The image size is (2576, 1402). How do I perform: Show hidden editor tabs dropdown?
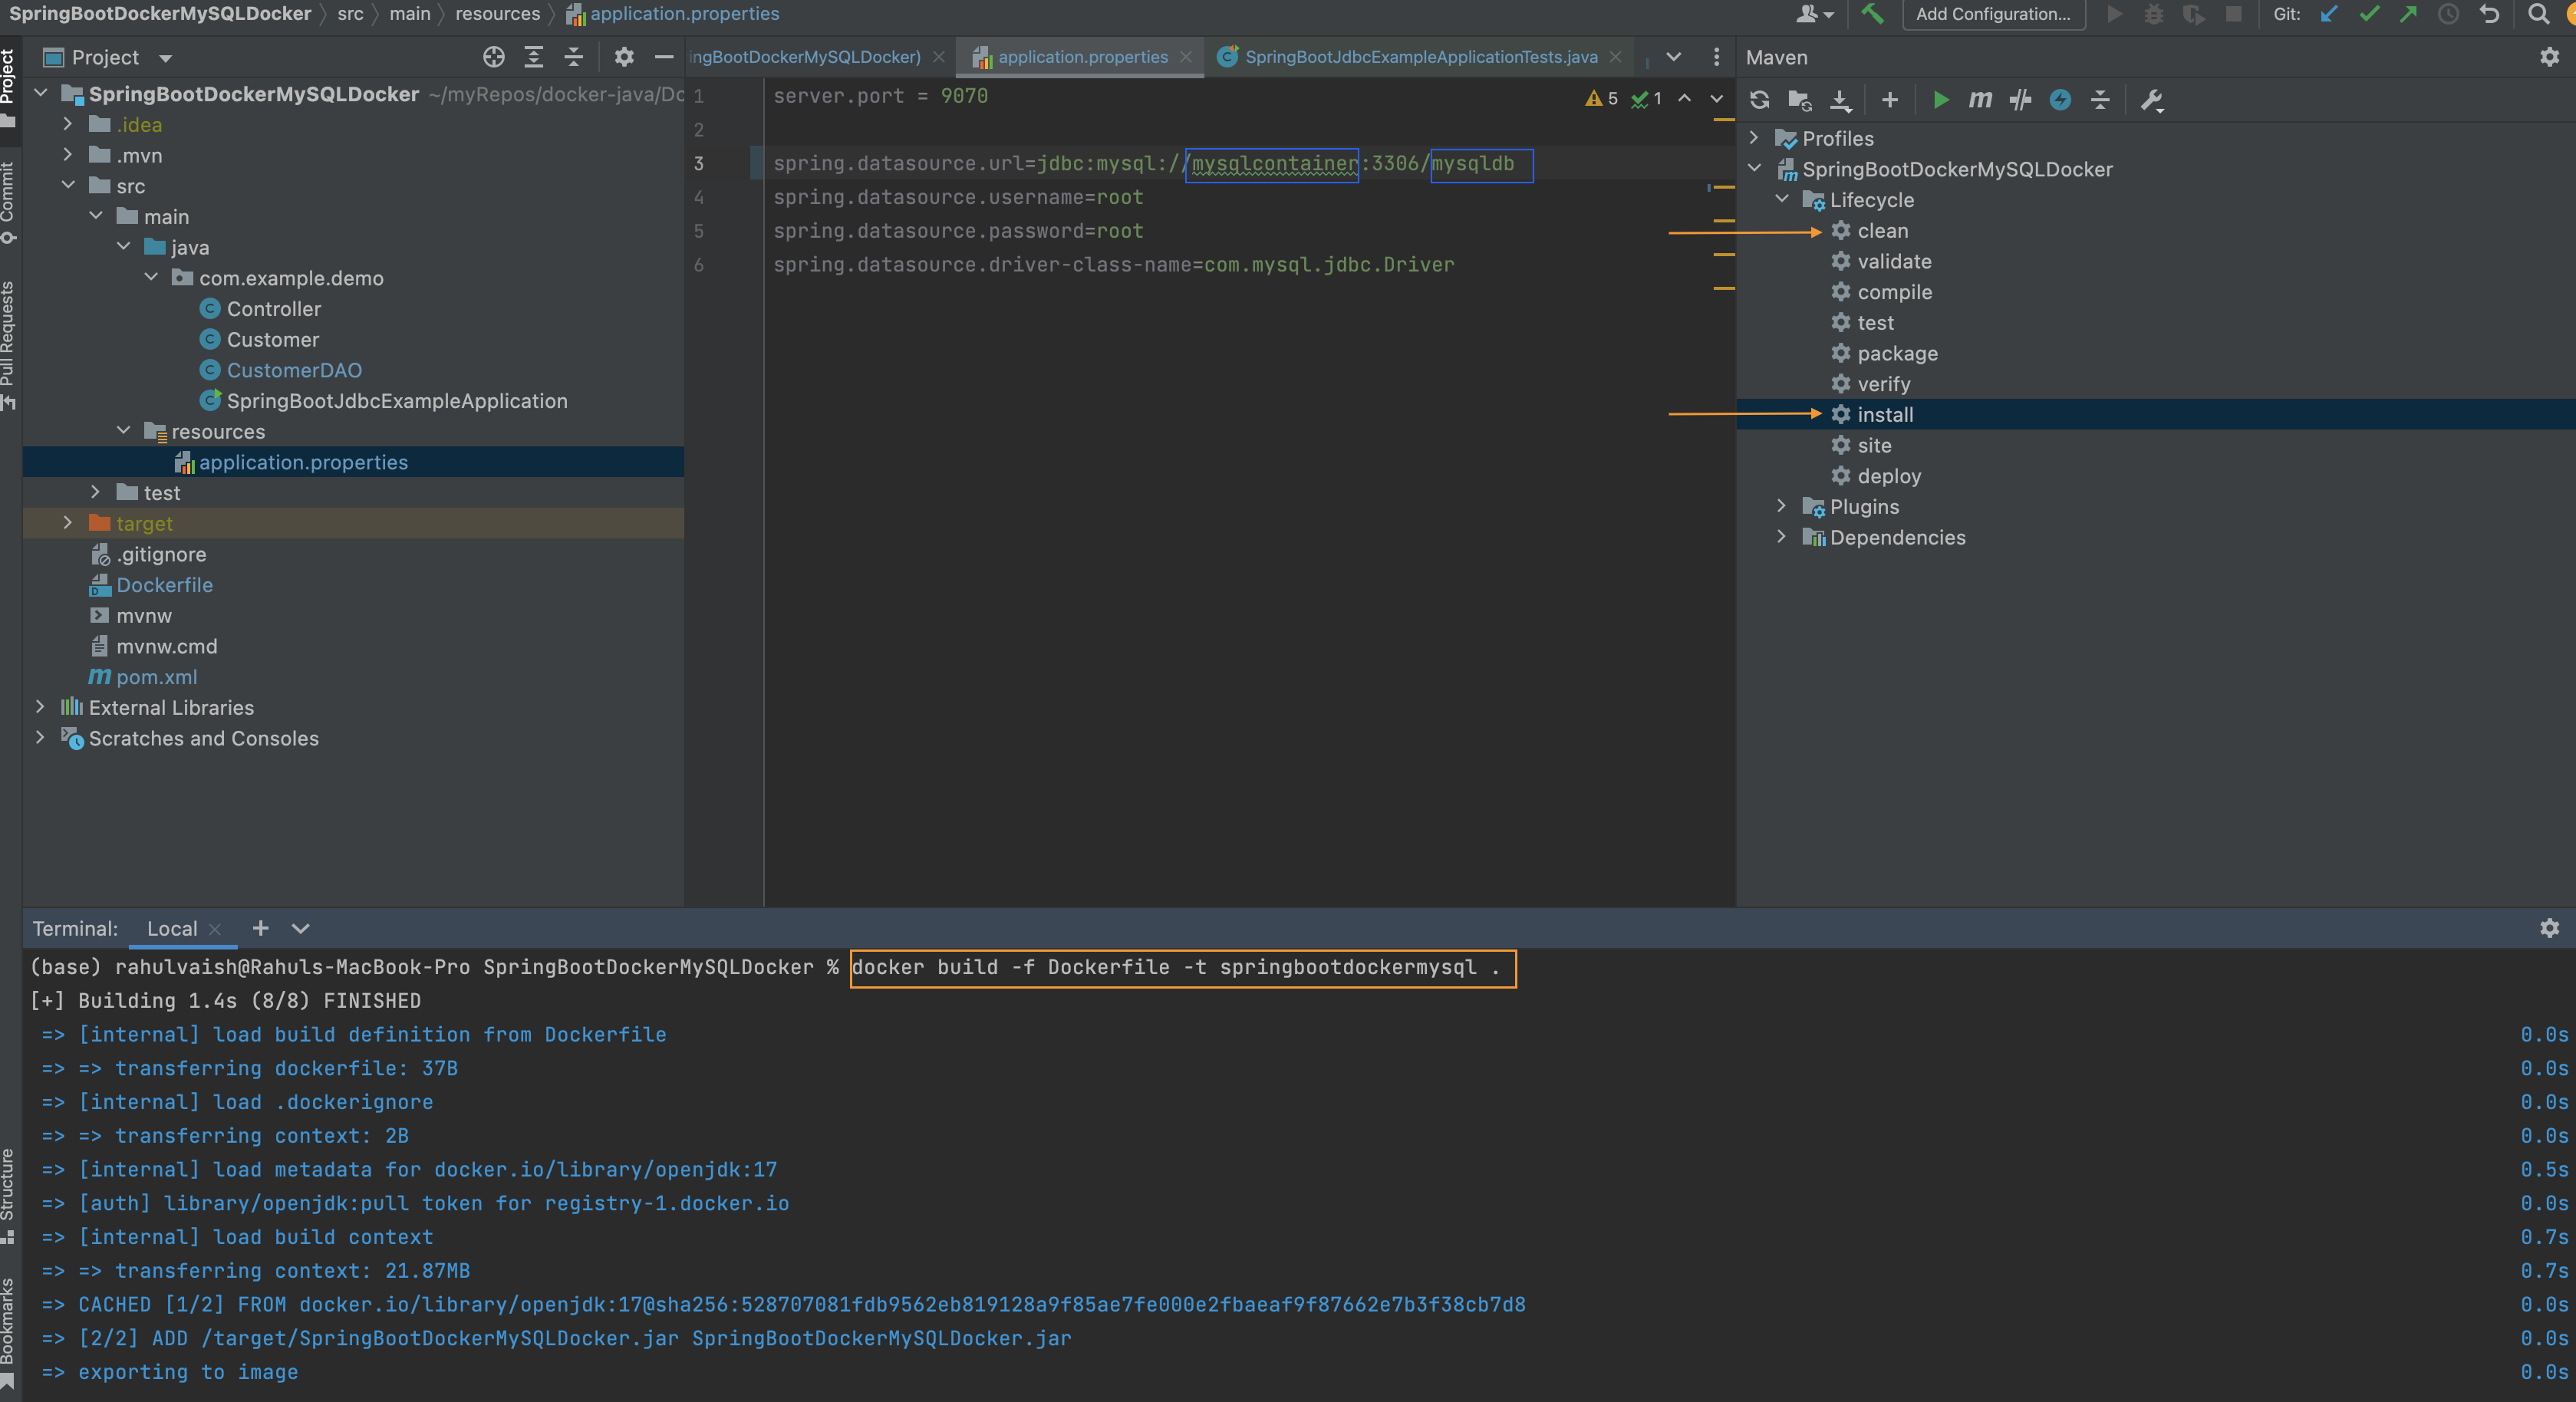(x=1673, y=57)
